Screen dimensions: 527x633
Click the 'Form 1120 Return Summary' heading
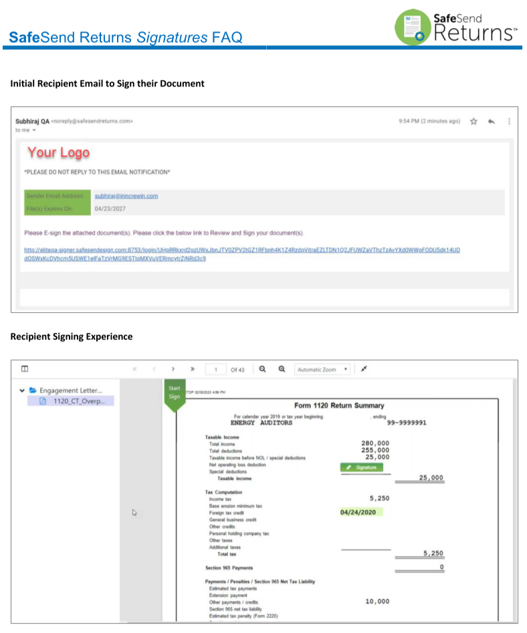point(339,405)
